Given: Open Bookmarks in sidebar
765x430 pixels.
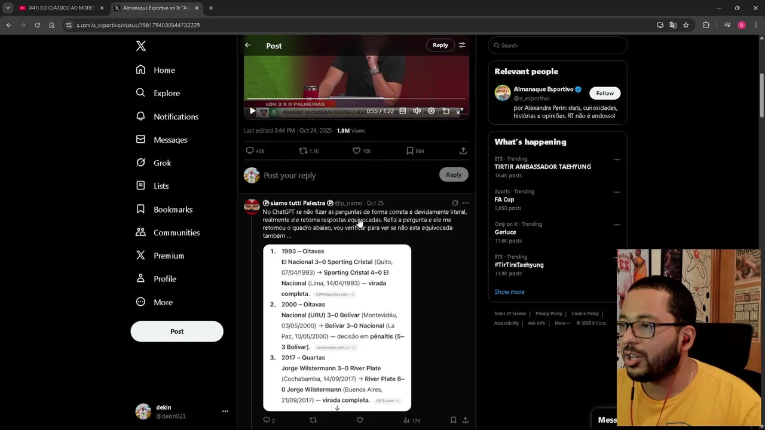Looking at the screenshot, I should pyautogui.click(x=164, y=209).
